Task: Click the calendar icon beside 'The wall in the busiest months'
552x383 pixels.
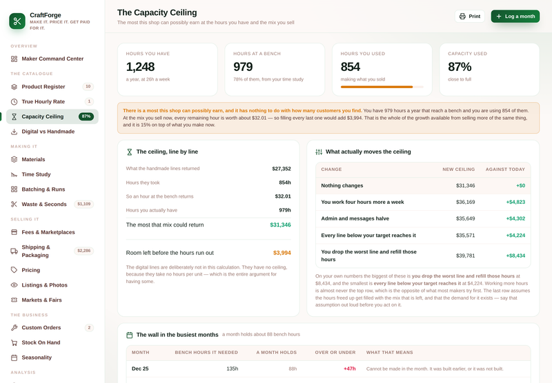Action: point(130,335)
